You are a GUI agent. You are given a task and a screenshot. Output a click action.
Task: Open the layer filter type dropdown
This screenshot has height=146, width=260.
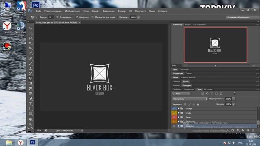(181, 94)
